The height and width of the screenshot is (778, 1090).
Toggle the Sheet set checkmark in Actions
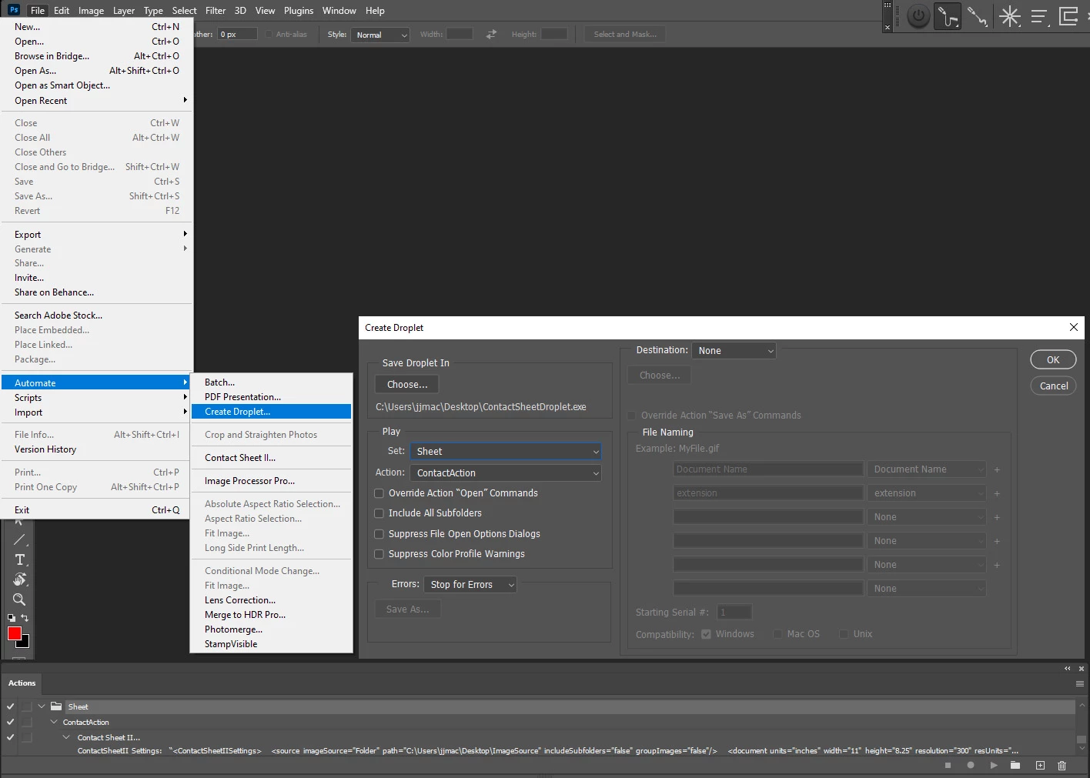(10, 706)
